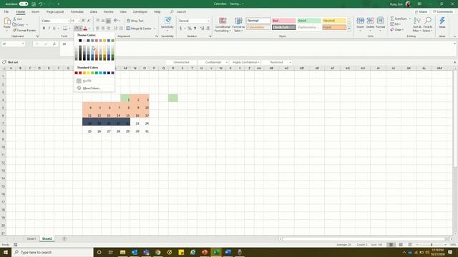The width and height of the screenshot is (458, 257).
Task: Select purple in Standard Colors
Action: (x=112, y=73)
